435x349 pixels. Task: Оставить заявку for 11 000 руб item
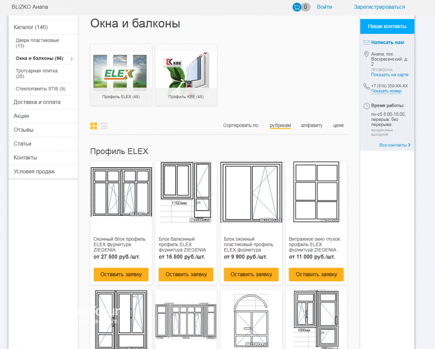(x=316, y=274)
